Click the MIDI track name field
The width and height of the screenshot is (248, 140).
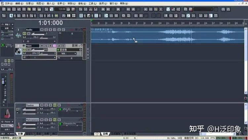coord(32,46)
